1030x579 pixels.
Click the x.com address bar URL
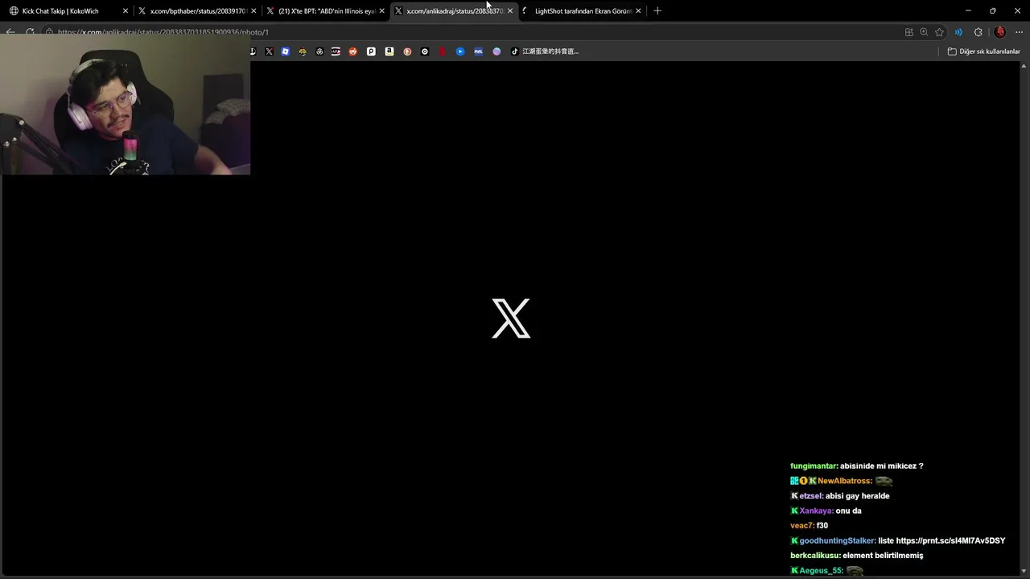(163, 32)
